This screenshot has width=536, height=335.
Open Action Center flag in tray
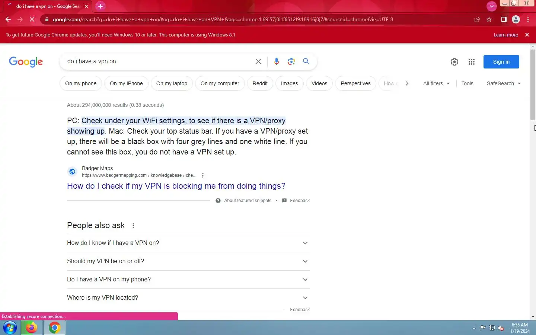pos(483,328)
